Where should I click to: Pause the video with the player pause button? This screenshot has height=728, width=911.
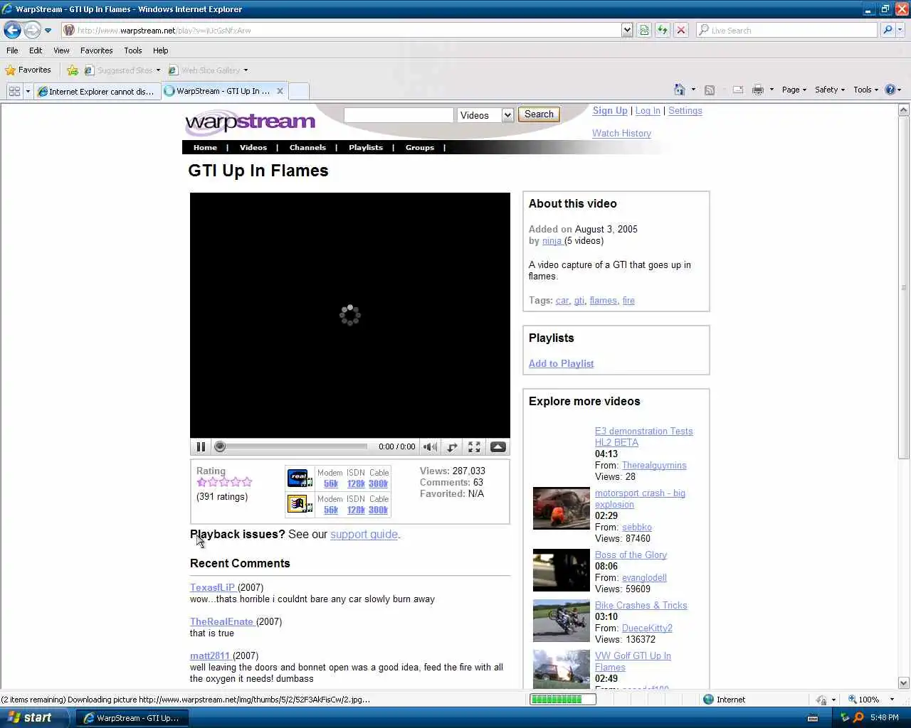tap(201, 447)
